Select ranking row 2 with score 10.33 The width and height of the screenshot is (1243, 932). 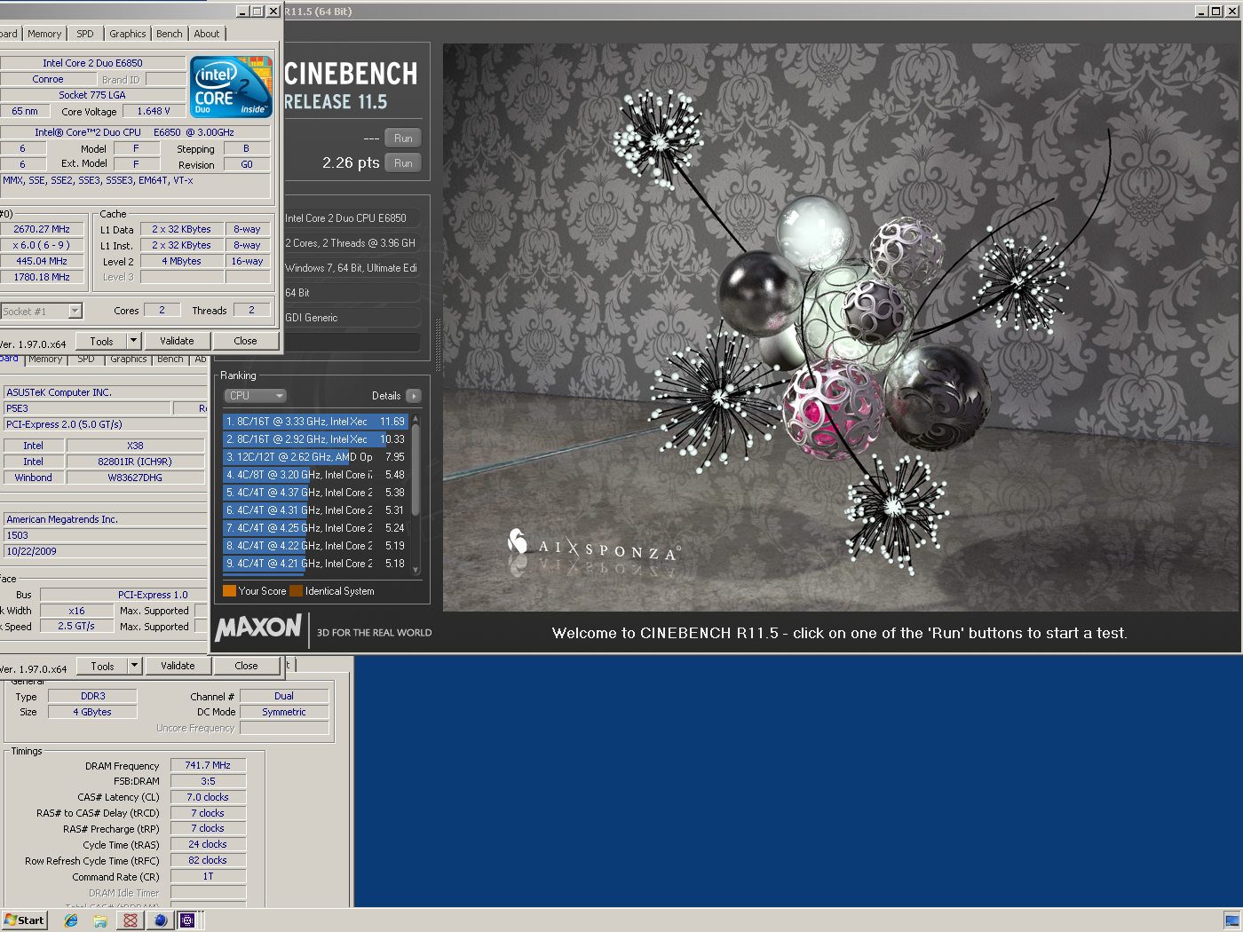(315, 439)
